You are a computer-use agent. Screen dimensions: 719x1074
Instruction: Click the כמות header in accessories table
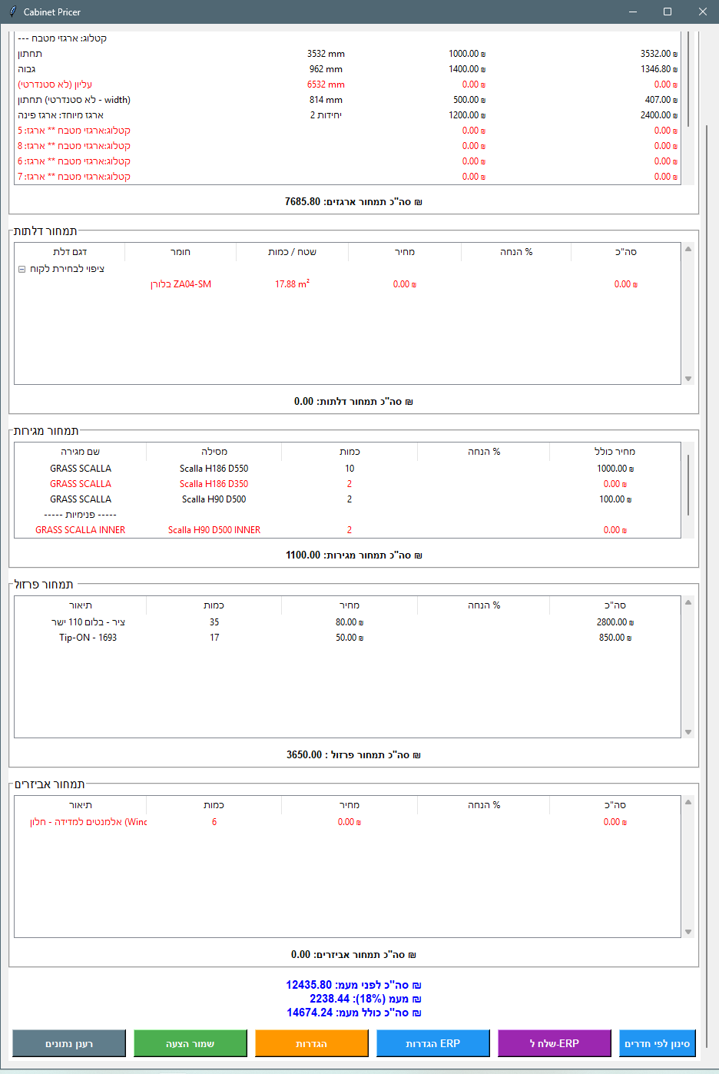click(214, 805)
